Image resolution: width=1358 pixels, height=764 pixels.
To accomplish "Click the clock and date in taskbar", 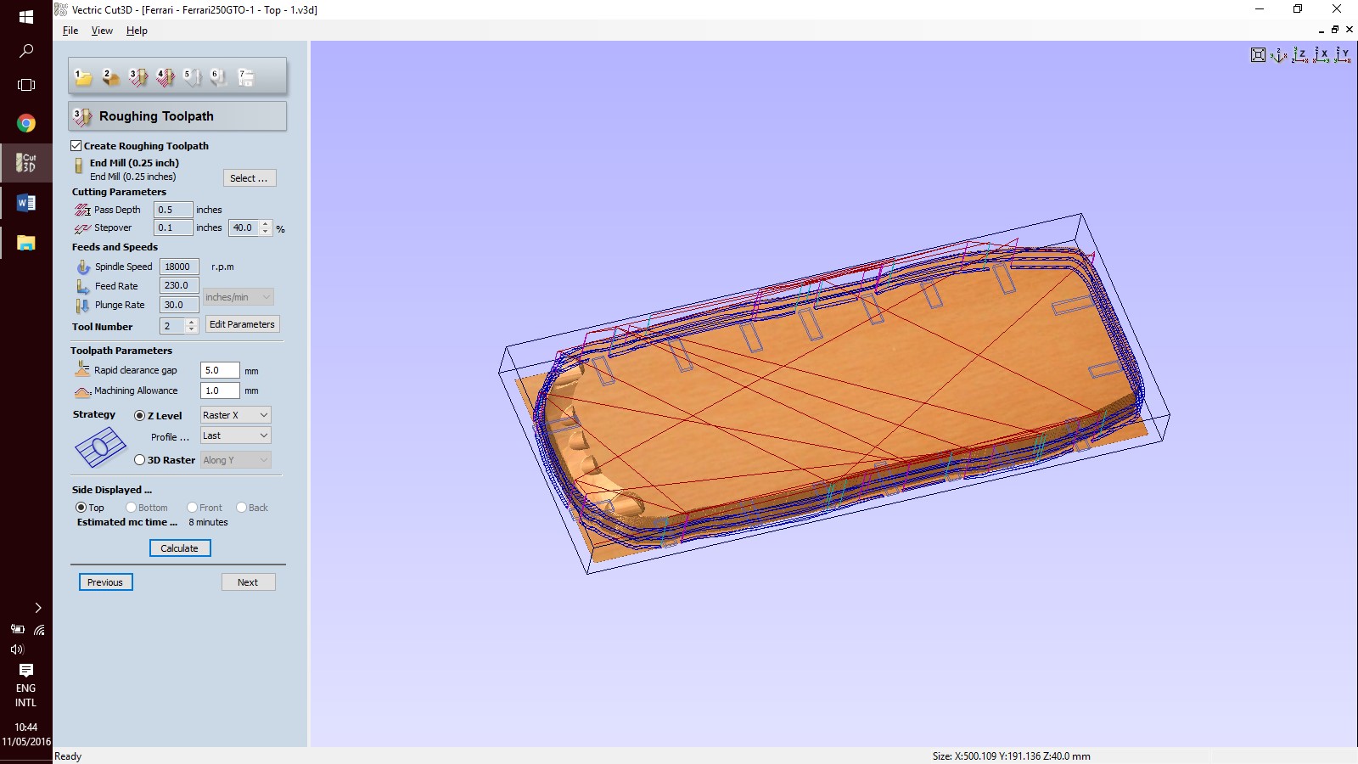I will [26, 734].
